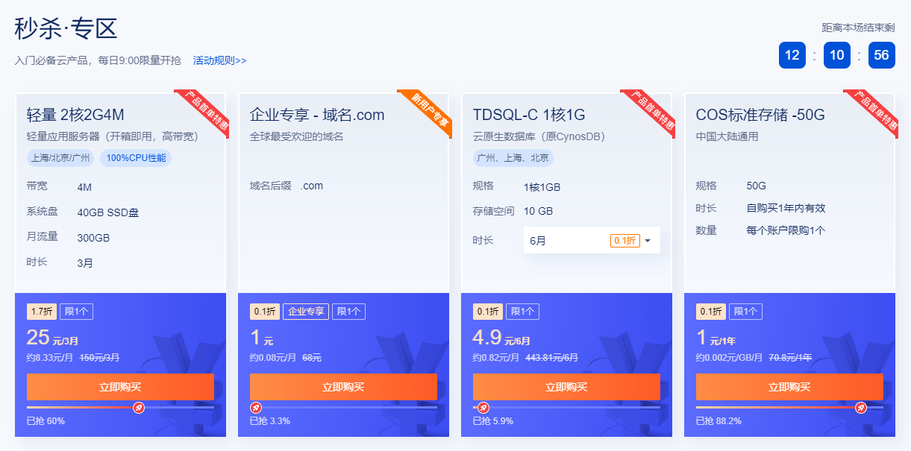This screenshot has height=451, width=911.
Task: Select the 100%CPU性能 tag
Action: point(136,158)
